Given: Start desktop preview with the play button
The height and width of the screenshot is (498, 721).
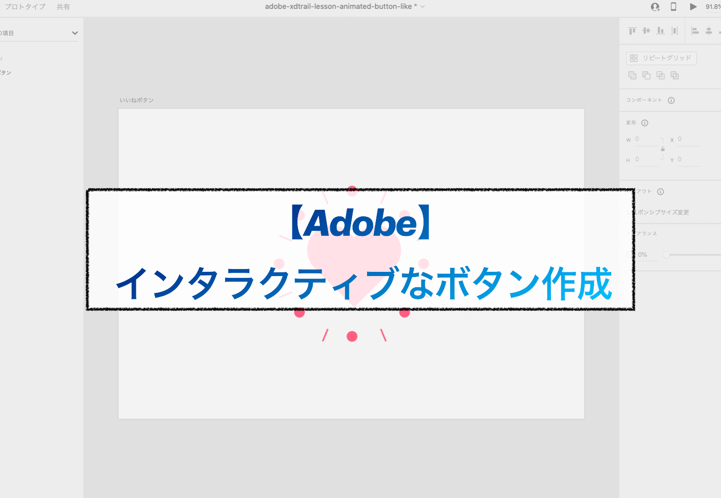Looking at the screenshot, I should [693, 7].
